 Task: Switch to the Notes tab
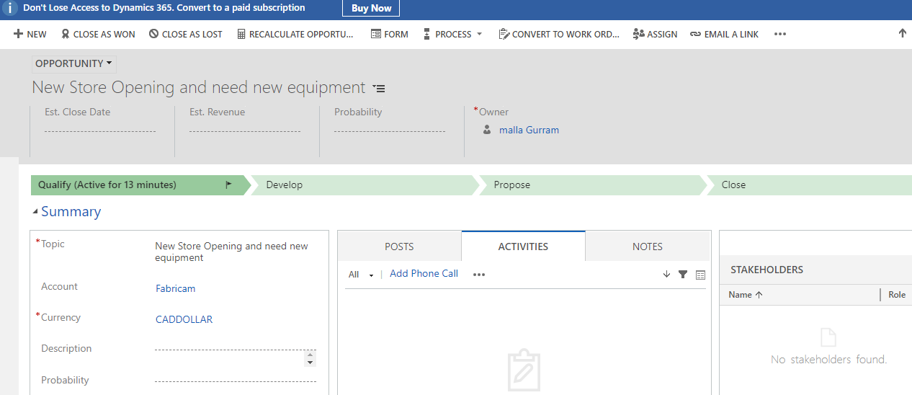[x=647, y=247]
